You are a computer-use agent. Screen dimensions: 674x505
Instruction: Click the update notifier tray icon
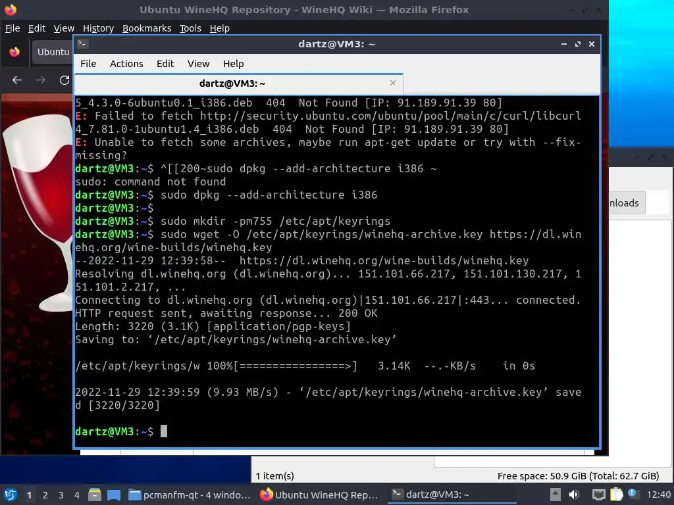633,493
